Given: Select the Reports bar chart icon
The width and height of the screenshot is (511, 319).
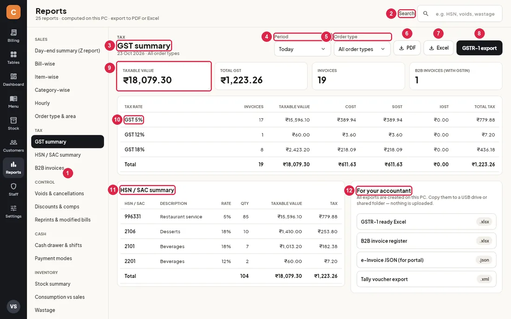Looking at the screenshot, I should (x=13, y=164).
